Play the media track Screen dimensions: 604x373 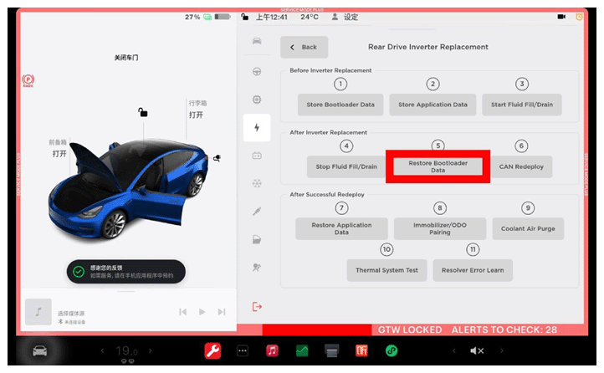click(202, 312)
